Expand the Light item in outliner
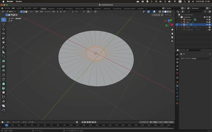The width and height of the screenshot is (212, 132). (182, 22)
